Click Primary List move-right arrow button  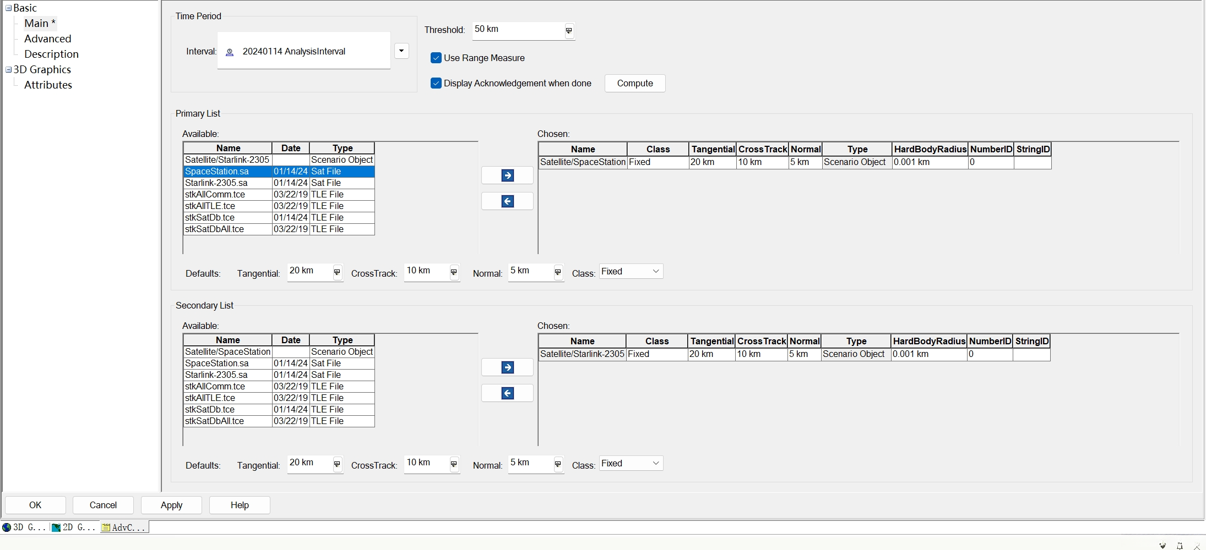point(507,175)
